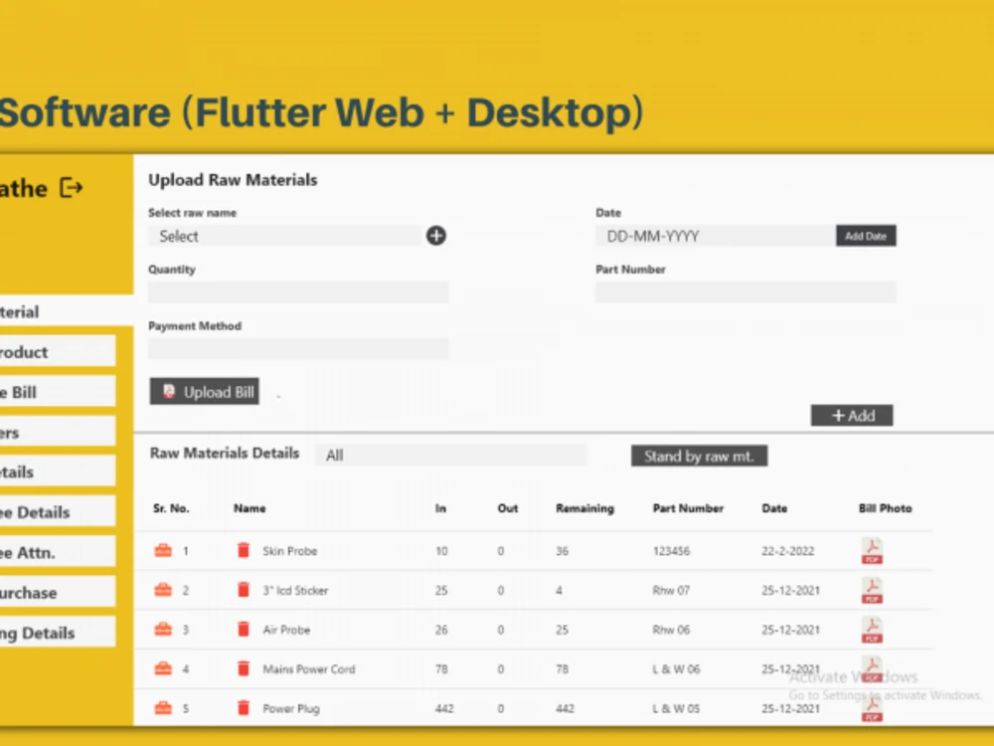Open the bill PDF for Power Plug
Viewport: 994px width, 746px height.
tap(873, 708)
